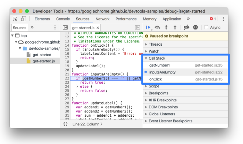The image size is (243, 144).
Task: Open the get-started.js:15 source link
Action: point(209,79)
